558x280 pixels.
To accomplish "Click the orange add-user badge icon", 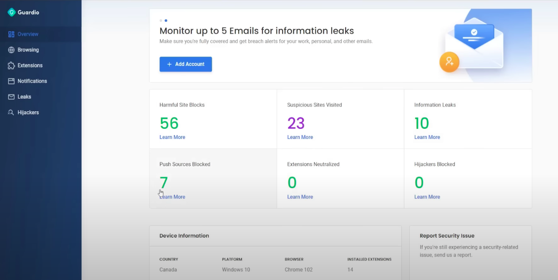I will pyautogui.click(x=449, y=62).
